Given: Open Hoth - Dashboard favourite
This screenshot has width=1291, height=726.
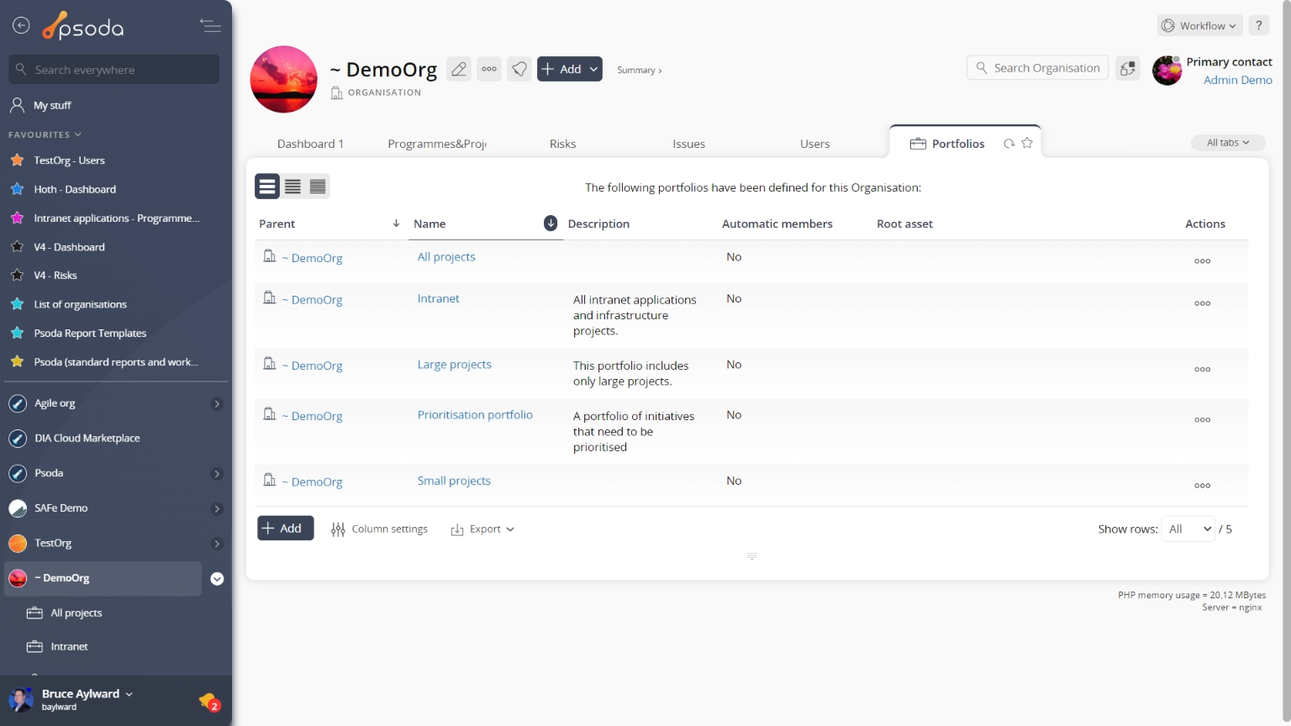Looking at the screenshot, I should tap(75, 190).
